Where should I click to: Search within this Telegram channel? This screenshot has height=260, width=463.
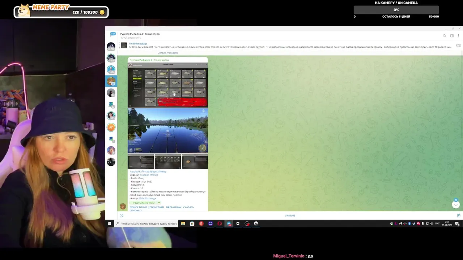point(445,36)
